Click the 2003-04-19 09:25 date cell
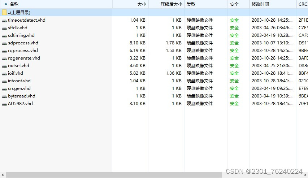The width and height of the screenshot is (308, 178). click(272, 88)
